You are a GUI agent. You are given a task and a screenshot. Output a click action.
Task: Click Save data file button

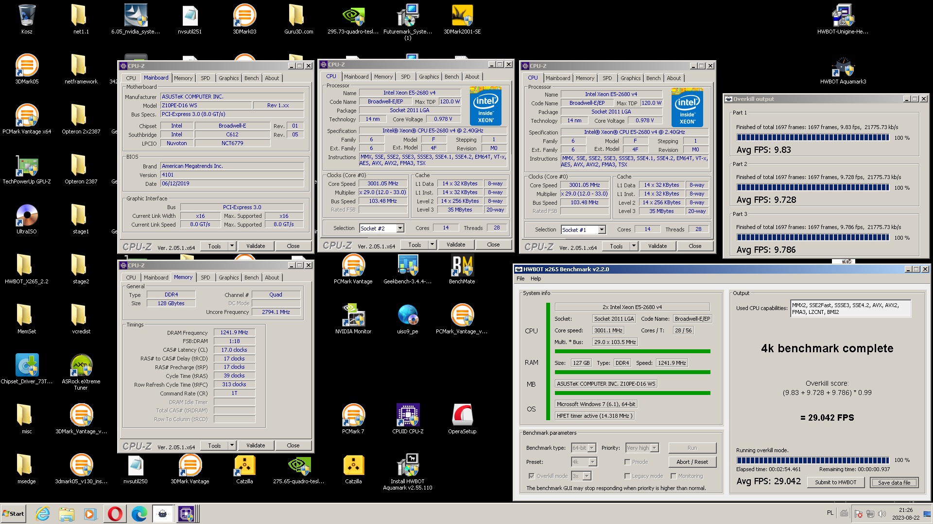pos(894,482)
